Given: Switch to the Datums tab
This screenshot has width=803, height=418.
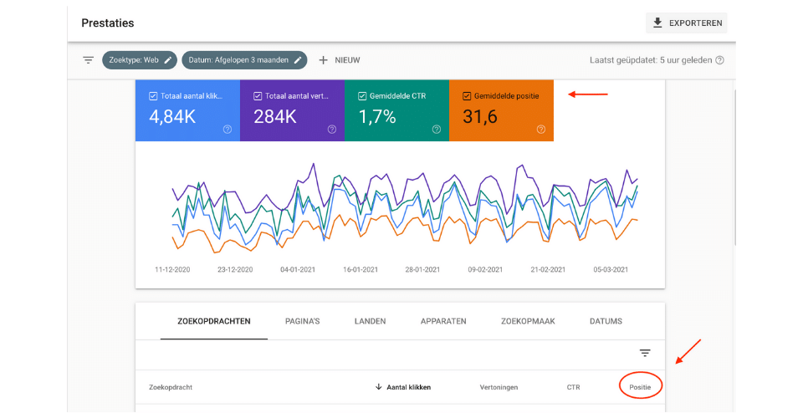Looking at the screenshot, I should pyautogui.click(x=606, y=321).
